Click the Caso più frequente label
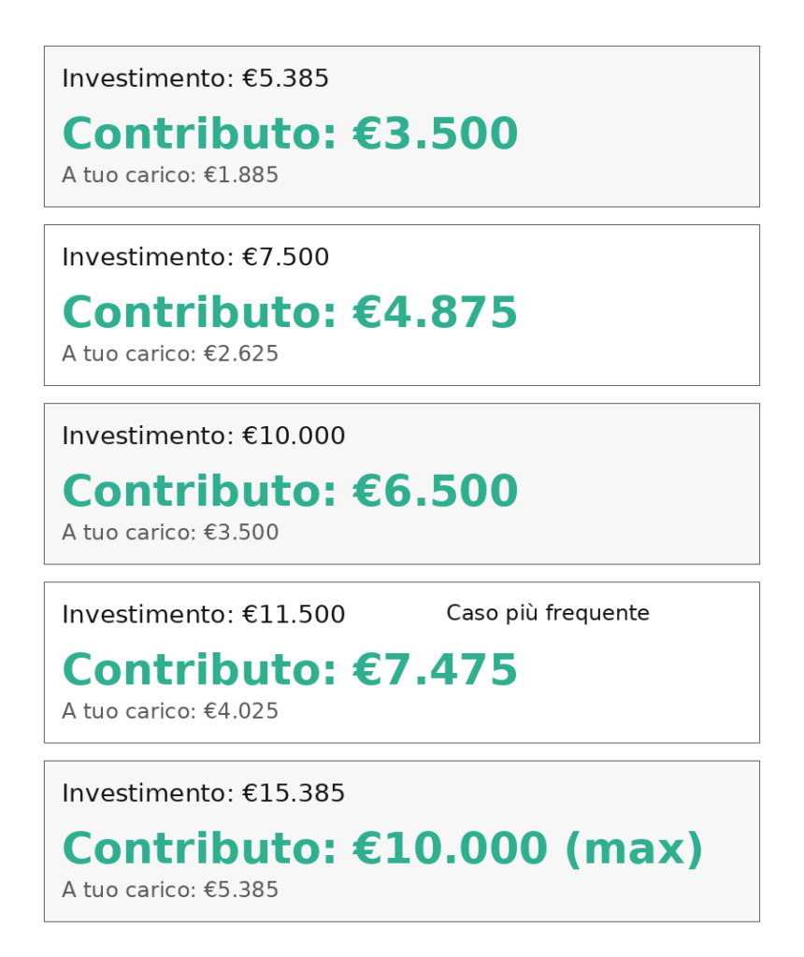804x957 pixels. pyautogui.click(x=548, y=613)
